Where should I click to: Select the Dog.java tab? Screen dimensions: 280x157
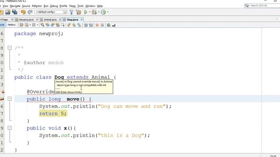[x=73, y=20]
